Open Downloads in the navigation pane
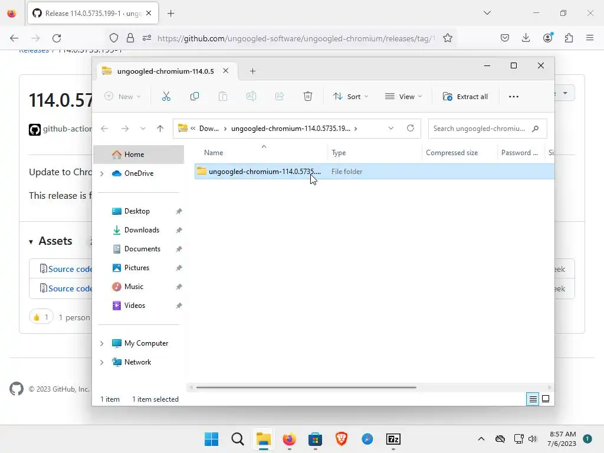 click(x=142, y=230)
